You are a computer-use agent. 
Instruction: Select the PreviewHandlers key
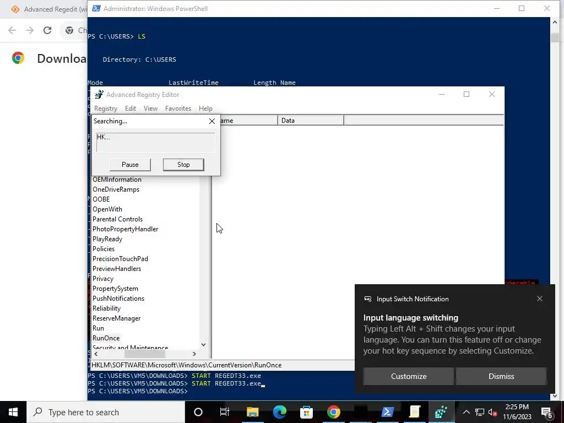117,269
